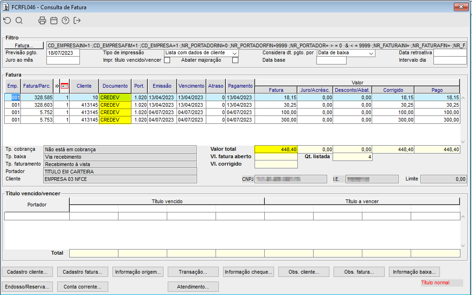Click the Fatura... filter button
472x295 pixels.
coord(24,45)
